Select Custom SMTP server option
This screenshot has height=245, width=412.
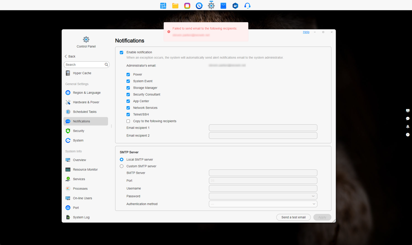[x=121, y=166]
